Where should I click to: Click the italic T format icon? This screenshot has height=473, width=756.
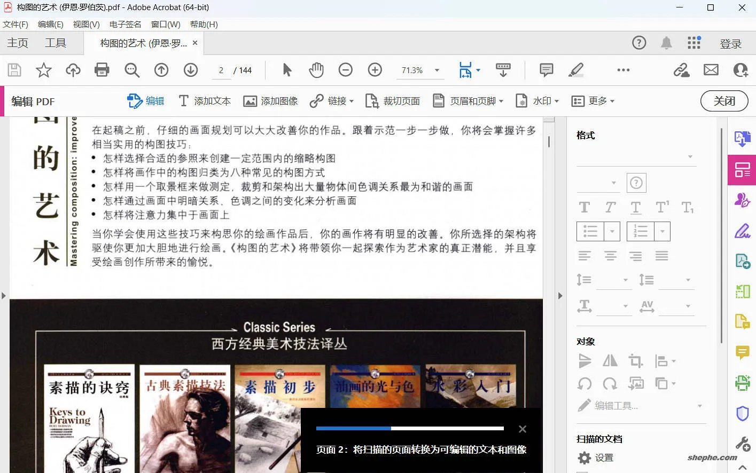pos(610,207)
